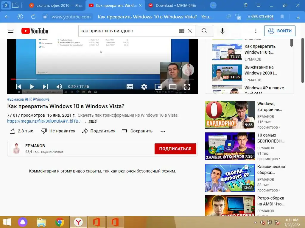
Task: Play the video
Action: (x=32, y=86)
